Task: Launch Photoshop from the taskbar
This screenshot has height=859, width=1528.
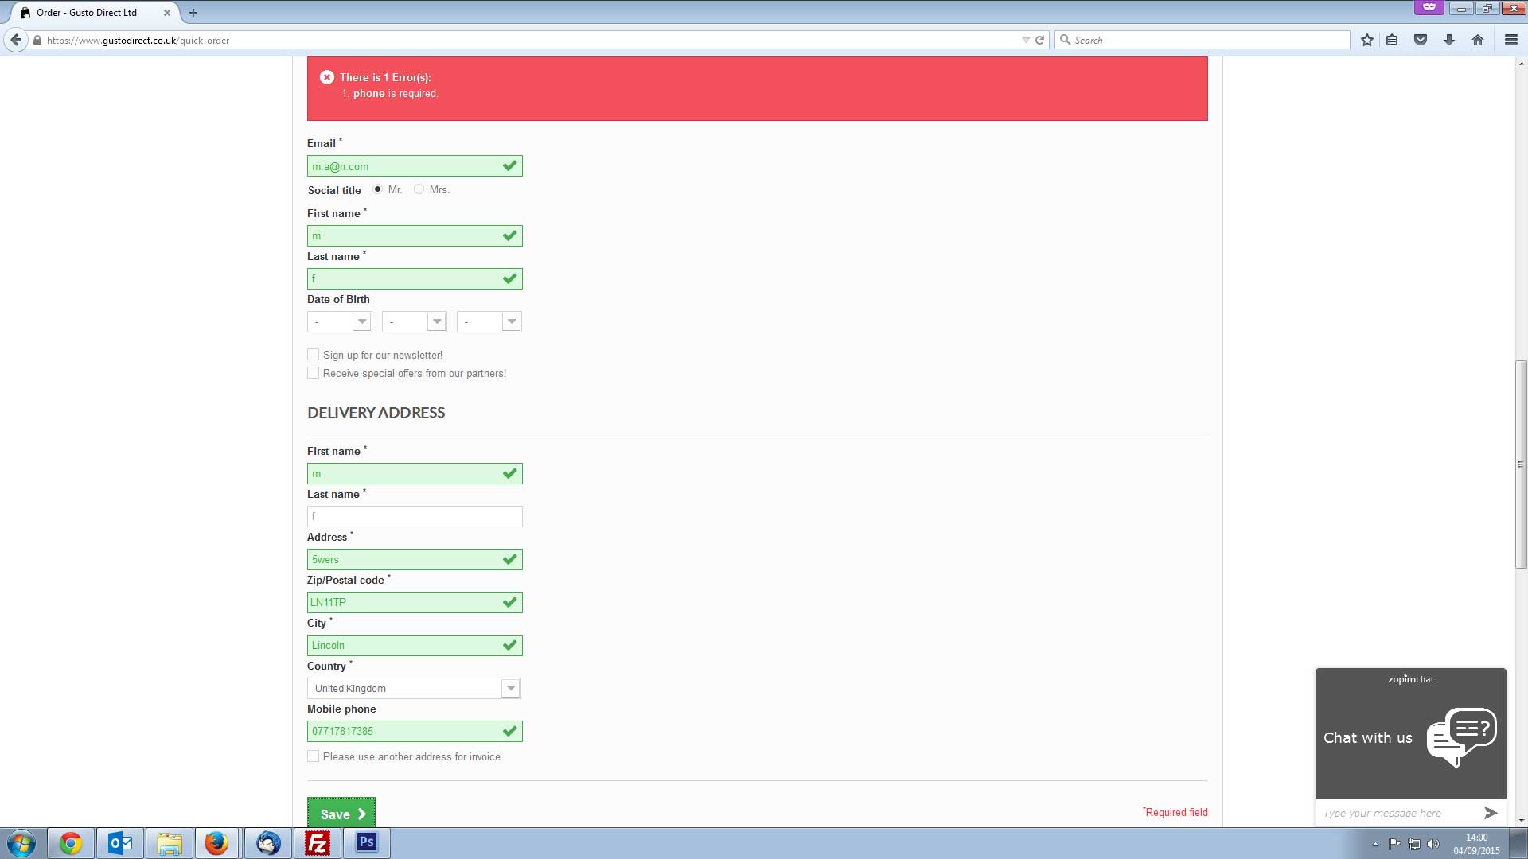Action: (x=366, y=842)
